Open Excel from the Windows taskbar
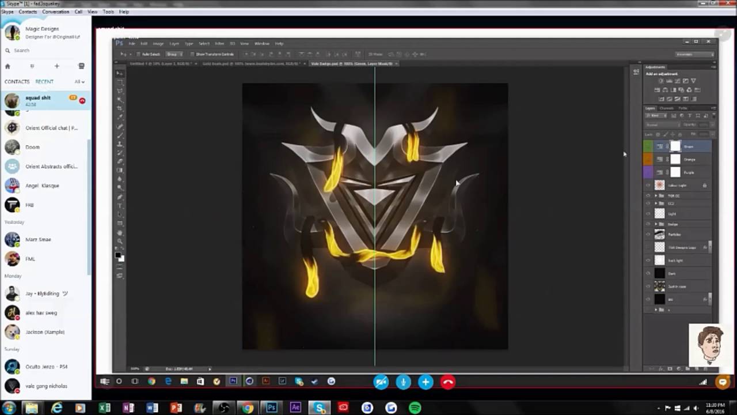The image size is (737, 415). click(104, 408)
